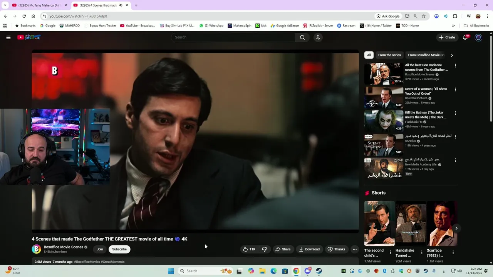Dislike the video with thumbs down

point(265,249)
